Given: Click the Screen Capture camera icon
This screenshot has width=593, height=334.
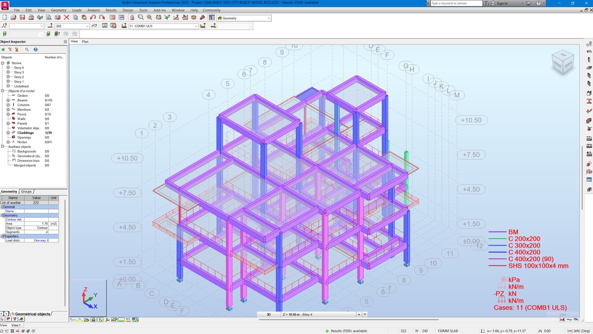Looking at the screenshot, I should pyautogui.click(x=57, y=18).
